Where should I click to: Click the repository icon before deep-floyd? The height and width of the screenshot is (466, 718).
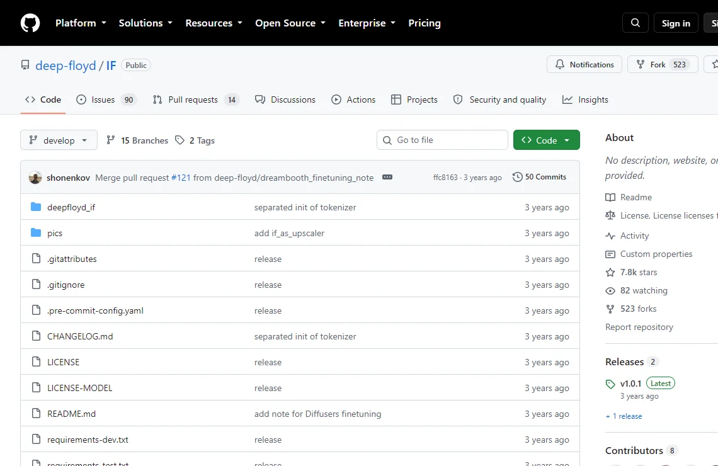tap(25, 65)
